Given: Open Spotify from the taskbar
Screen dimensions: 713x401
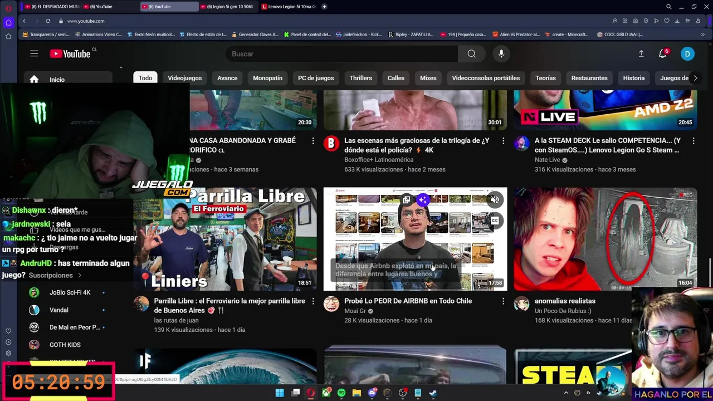Looking at the screenshot, I should [x=341, y=393].
